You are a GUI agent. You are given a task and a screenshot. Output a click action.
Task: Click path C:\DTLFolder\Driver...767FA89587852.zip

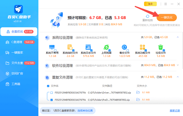coord(109,93)
